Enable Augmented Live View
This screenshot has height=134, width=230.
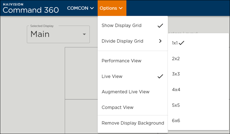[126, 92]
